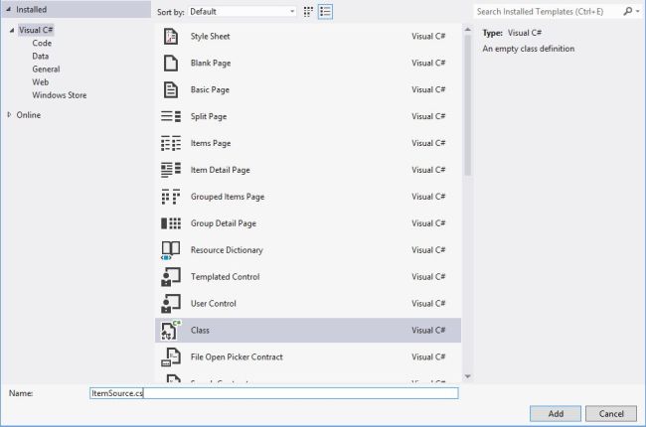Select the Online tree item
Image resolution: width=646 pixels, height=427 pixels.
[x=29, y=115]
